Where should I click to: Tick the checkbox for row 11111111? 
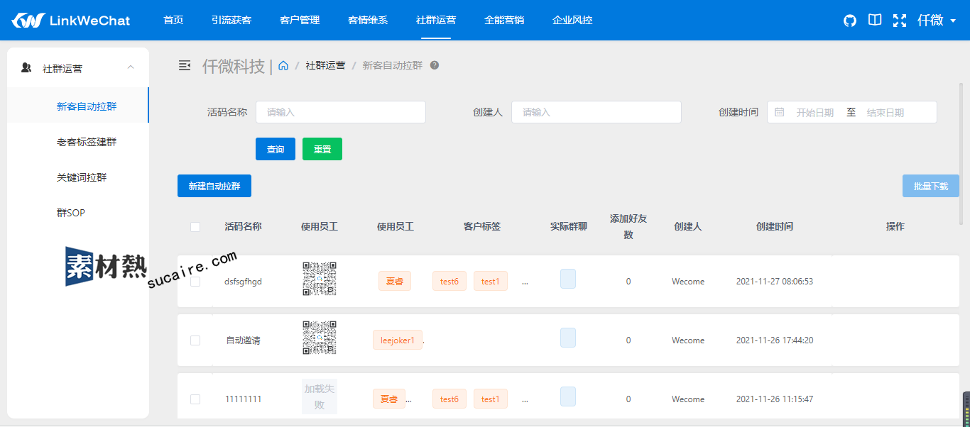coord(195,399)
